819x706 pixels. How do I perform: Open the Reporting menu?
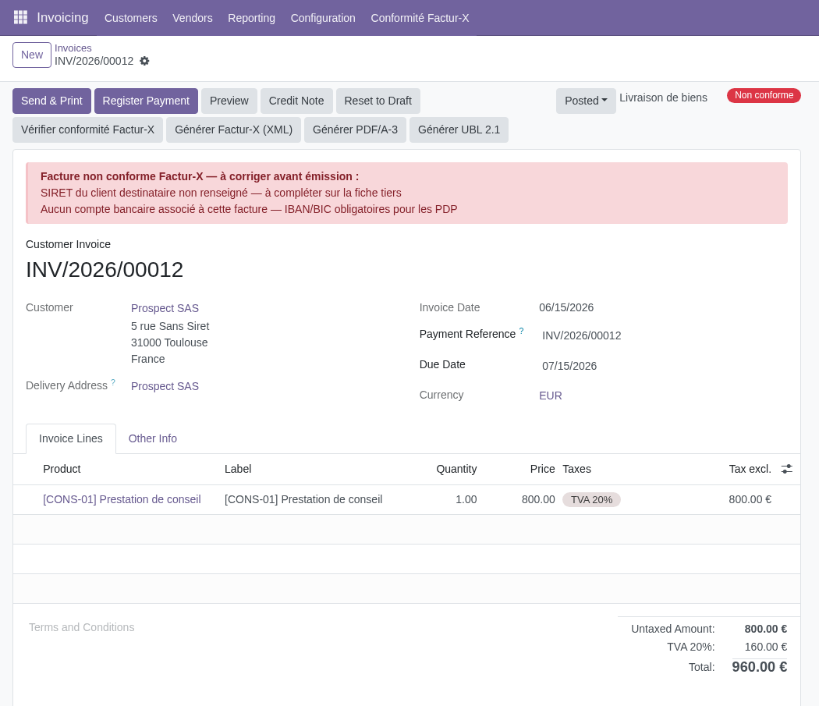point(251,18)
